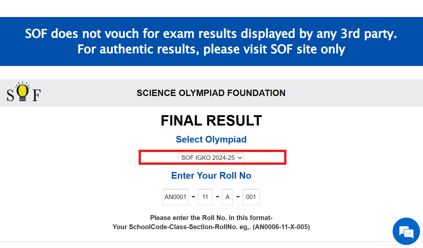Click the letter F in the SOF logo
Image resolution: width=423 pixels, height=248 pixels.
[x=36, y=95]
